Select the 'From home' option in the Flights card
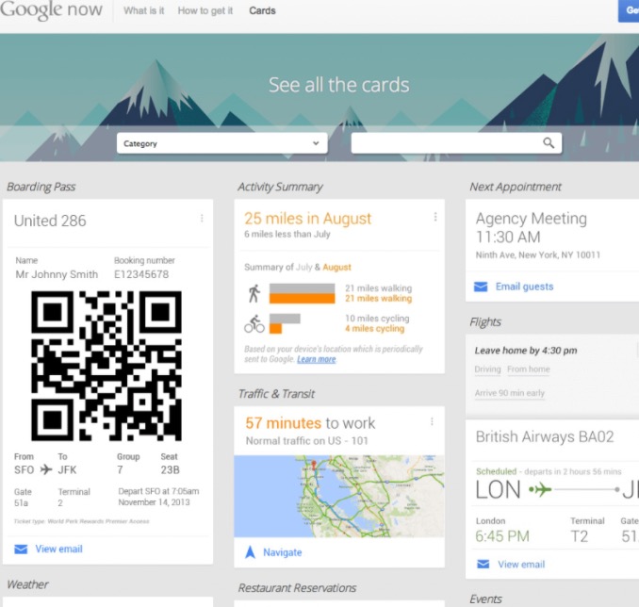Viewport: 639px width, 607px height. point(529,369)
